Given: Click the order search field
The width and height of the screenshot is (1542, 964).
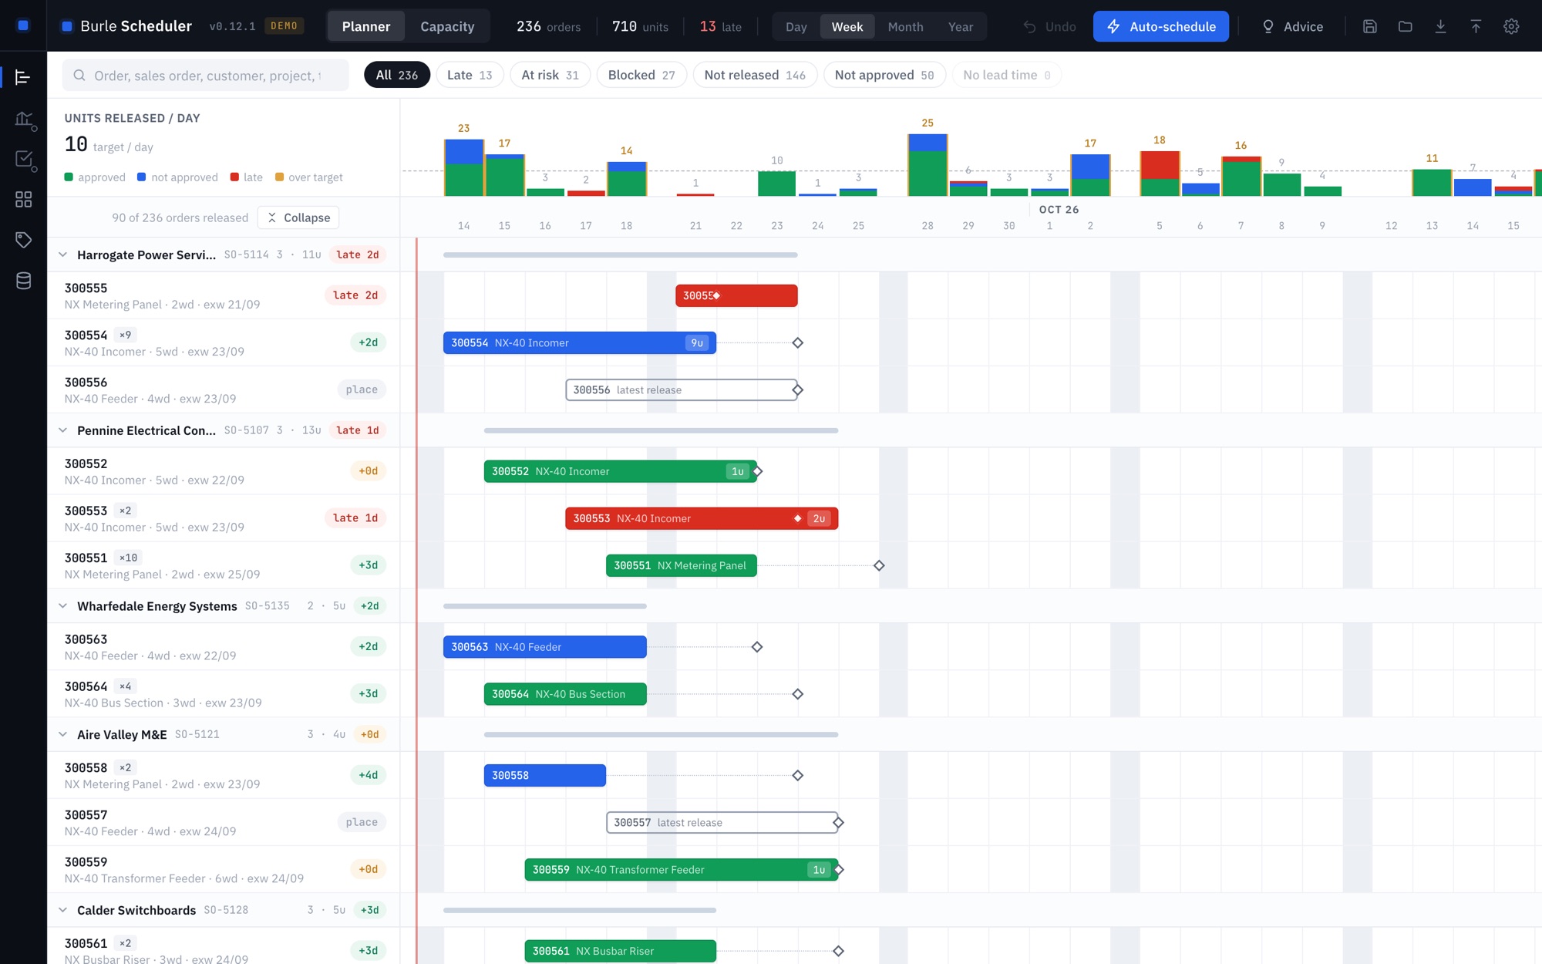Looking at the screenshot, I should 206,76.
